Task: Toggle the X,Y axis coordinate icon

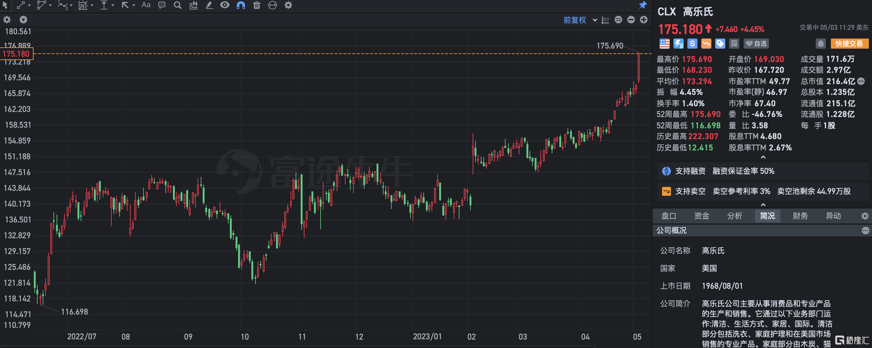Action: (605, 20)
